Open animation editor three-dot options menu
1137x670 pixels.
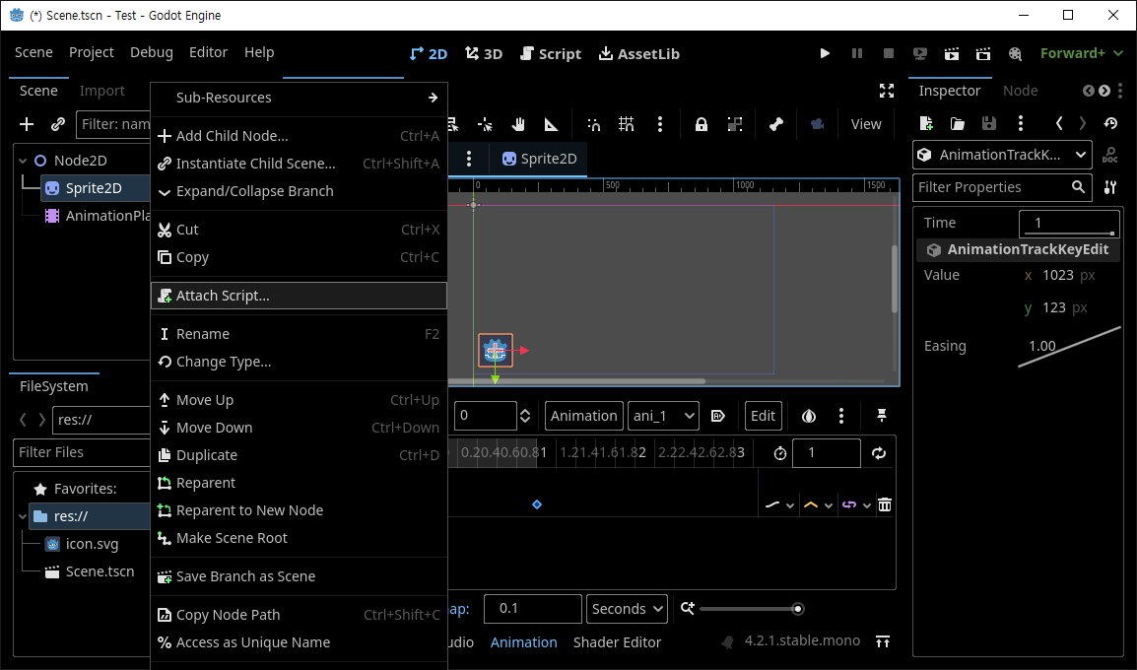(x=841, y=416)
